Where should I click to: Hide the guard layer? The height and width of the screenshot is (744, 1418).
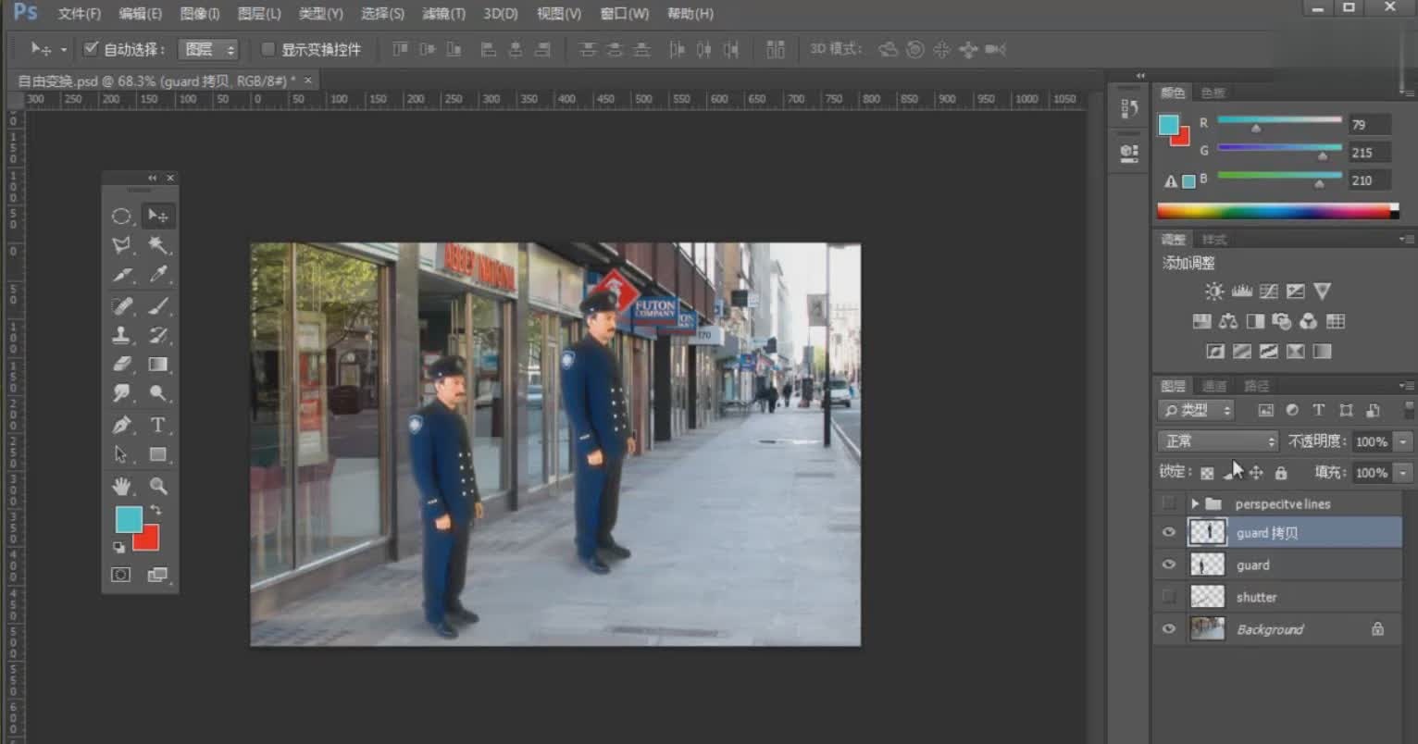pyautogui.click(x=1169, y=564)
